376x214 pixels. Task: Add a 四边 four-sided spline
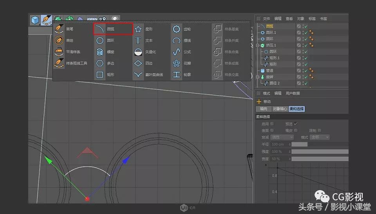pos(143,63)
